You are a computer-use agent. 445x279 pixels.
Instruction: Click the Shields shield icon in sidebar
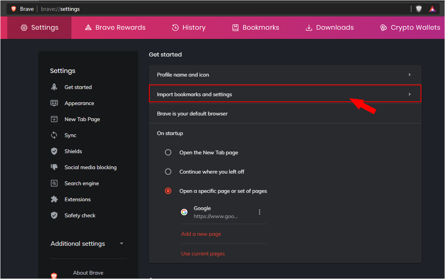pos(54,151)
